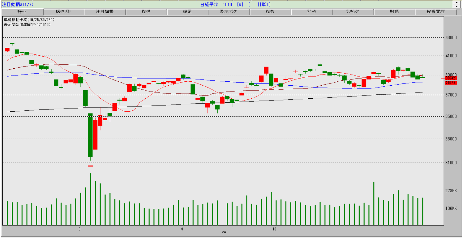Open the 銘柄リスト tab
462x238 pixels.
point(64,12)
